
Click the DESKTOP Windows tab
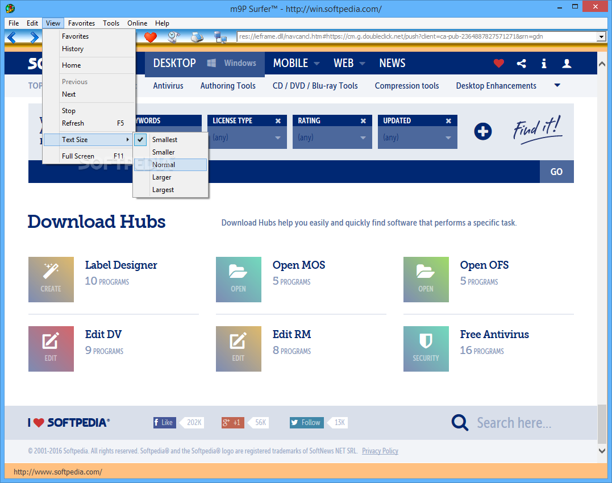point(205,63)
